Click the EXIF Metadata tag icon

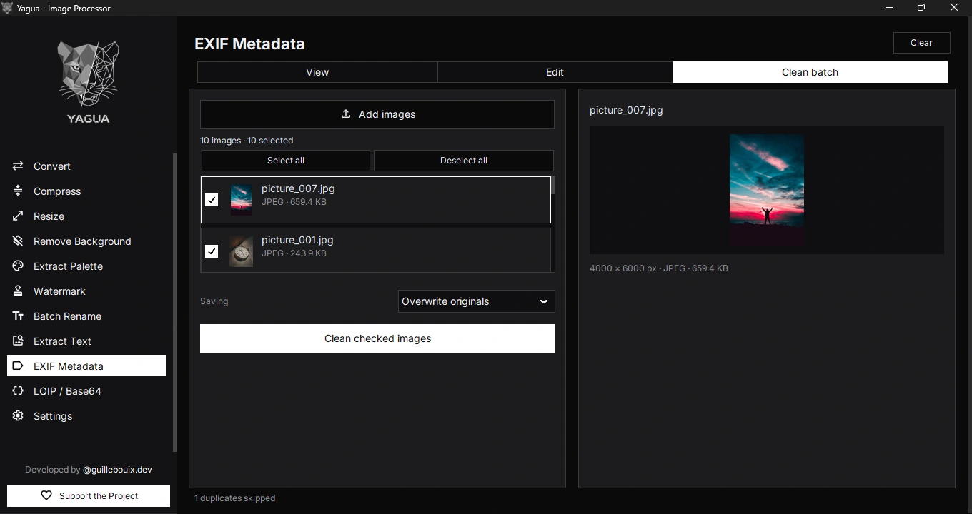point(18,366)
